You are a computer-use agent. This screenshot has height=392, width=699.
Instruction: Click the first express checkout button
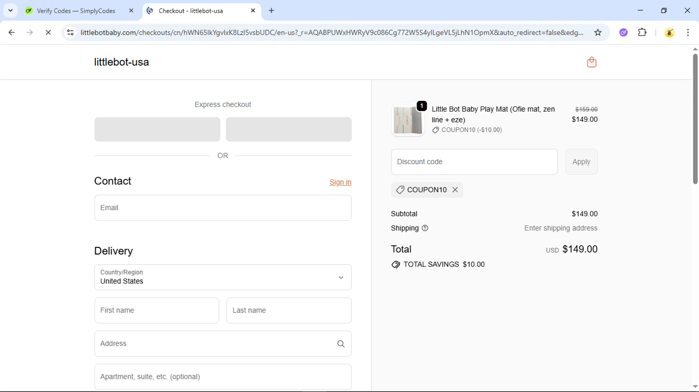click(x=157, y=129)
